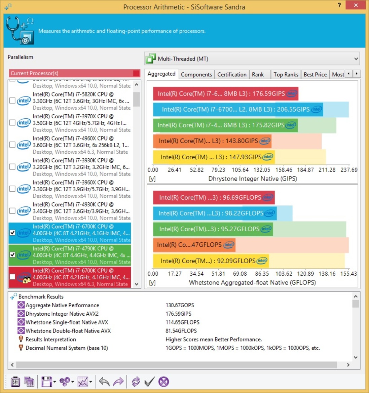Click the Intel badge on the 176.59GIPS bar
Viewport: 369px width, 393px height.
[x=292, y=94]
